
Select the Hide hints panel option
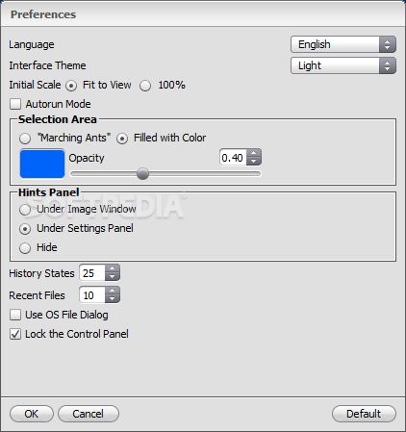click(25, 248)
